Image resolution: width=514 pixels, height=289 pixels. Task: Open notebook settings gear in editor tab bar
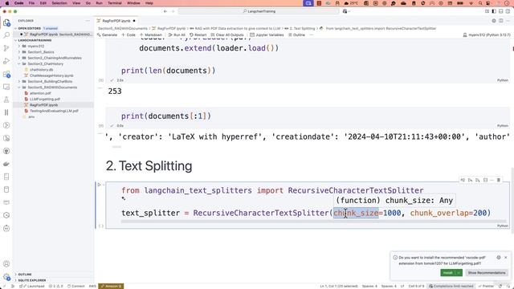494,21
